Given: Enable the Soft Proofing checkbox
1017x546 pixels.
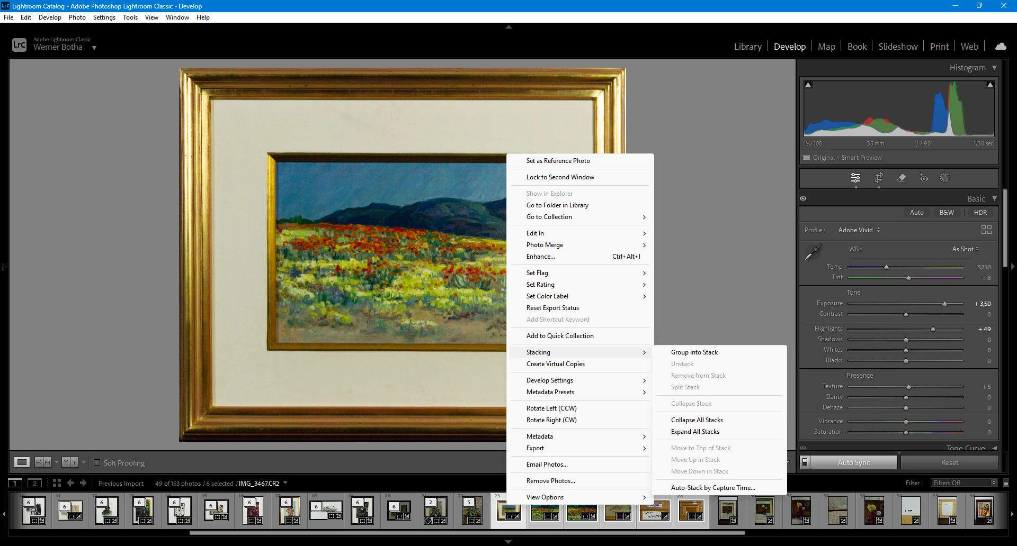Looking at the screenshot, I should [97, 462].
